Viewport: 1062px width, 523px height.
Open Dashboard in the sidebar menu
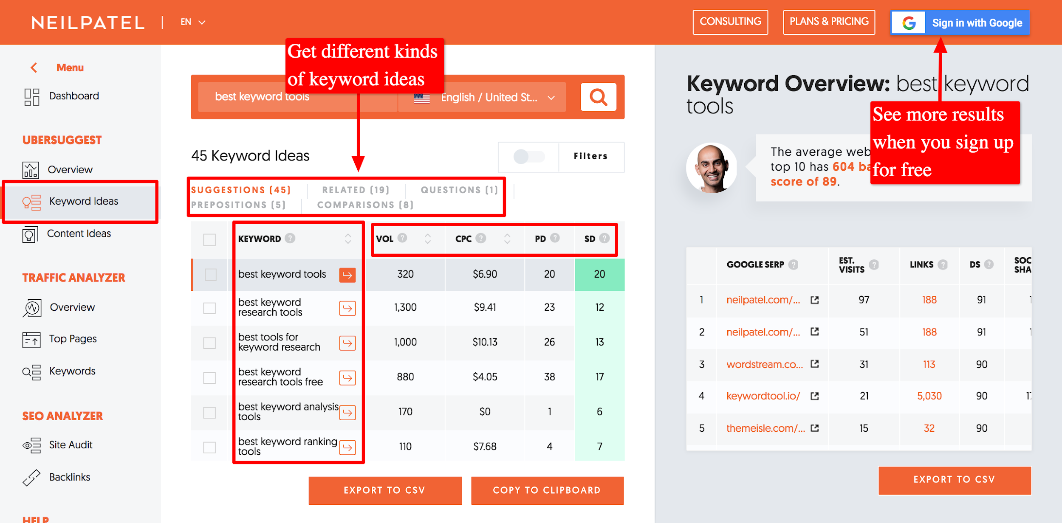coord(74,96)
